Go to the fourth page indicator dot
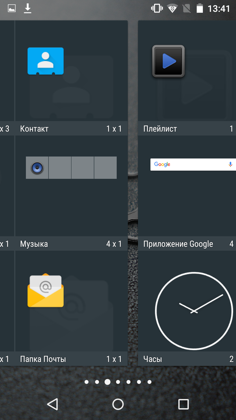Viewport: 236px width, 420px height. [118, 382]
